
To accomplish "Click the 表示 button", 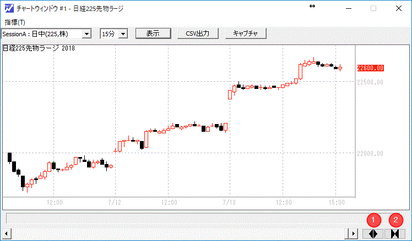I will tap(153, 33).
